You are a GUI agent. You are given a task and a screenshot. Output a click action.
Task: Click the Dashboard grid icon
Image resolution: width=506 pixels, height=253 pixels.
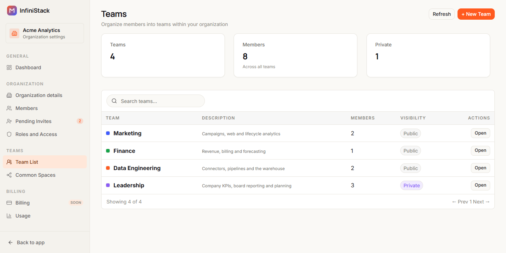pos(9,67)
